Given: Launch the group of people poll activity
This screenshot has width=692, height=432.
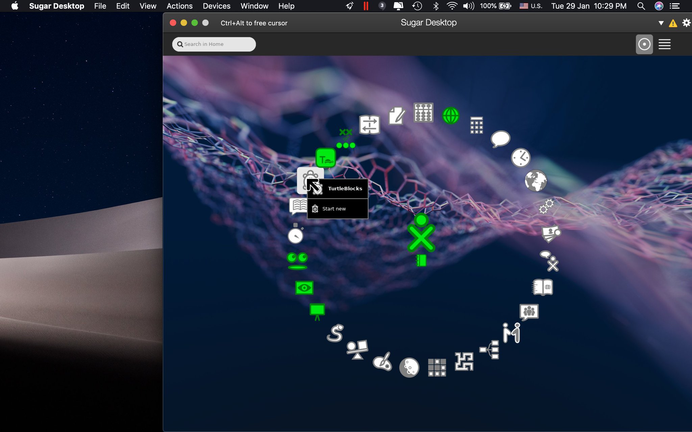Looking at the screenshot, I should click(529, 312).
